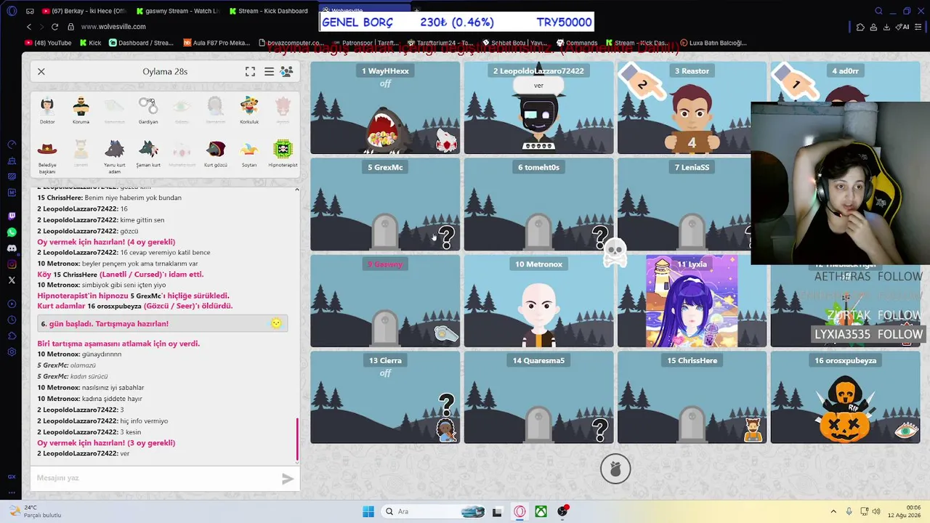Vote for player 2 LeopoldoLazzaro72422 card
Image resolution: width=930 pixels, height=523 pixels.
tap(538, 108)
